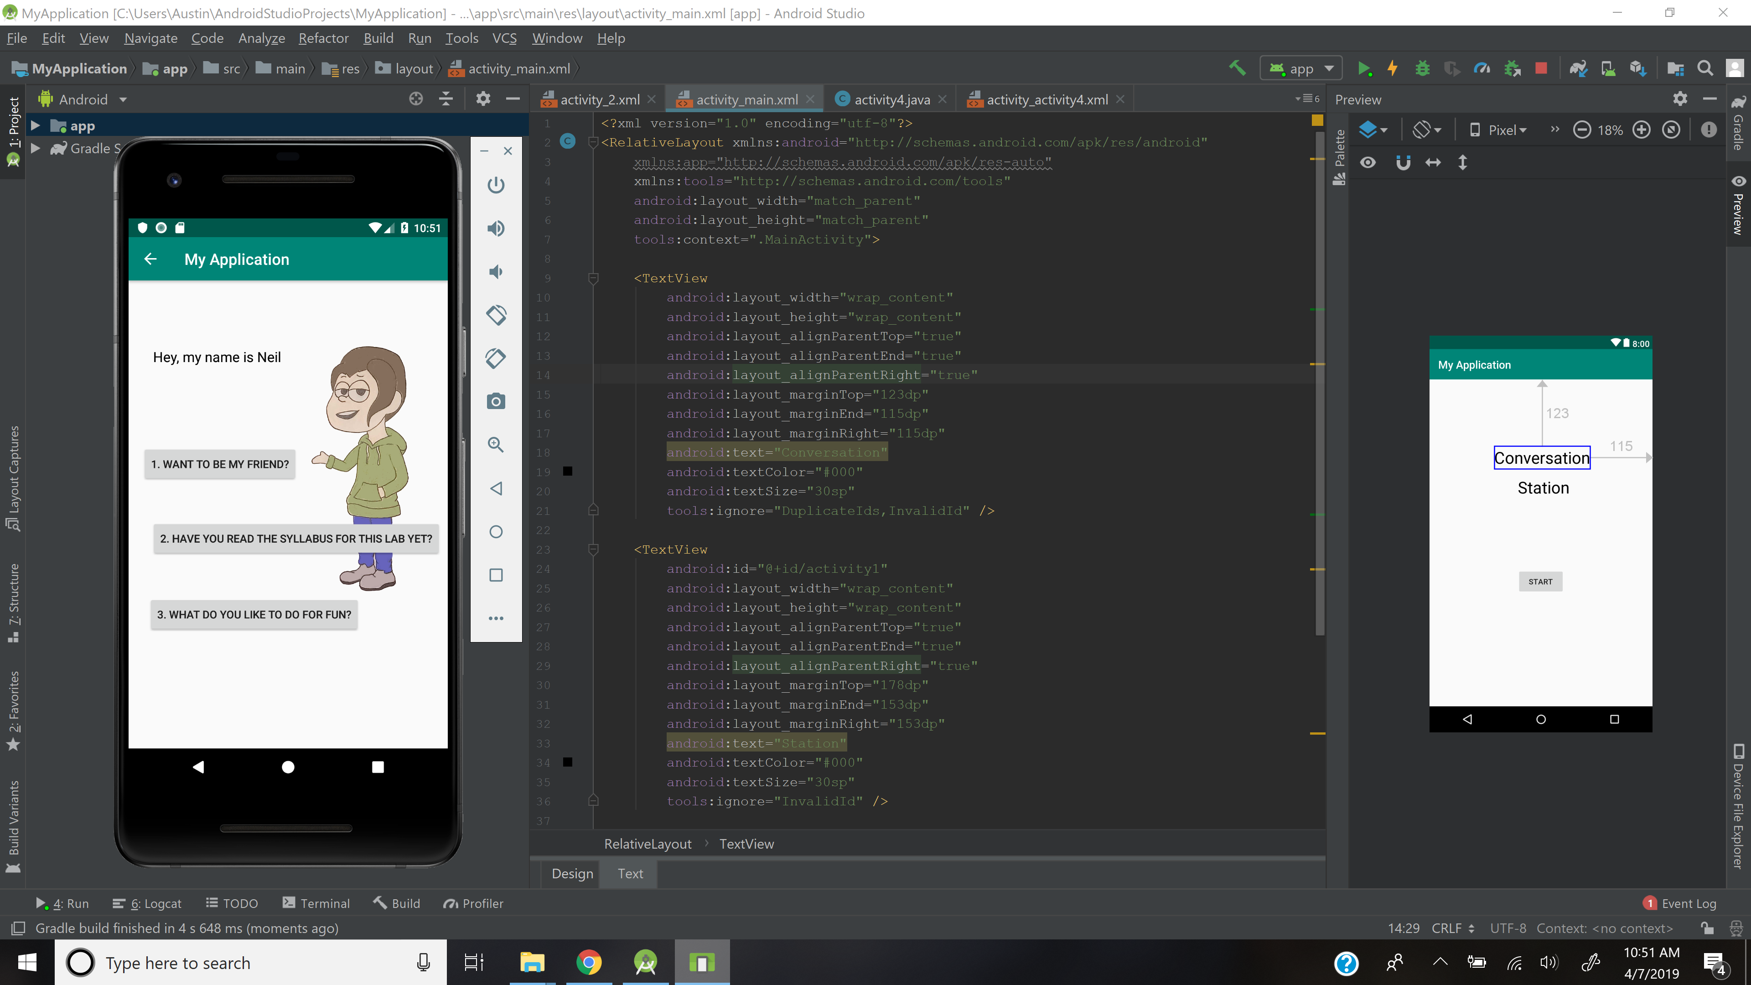The width and height of the screenshot is (1751, 985).
Task: Toggle preview eye view options
Action: pos(1368,162)
